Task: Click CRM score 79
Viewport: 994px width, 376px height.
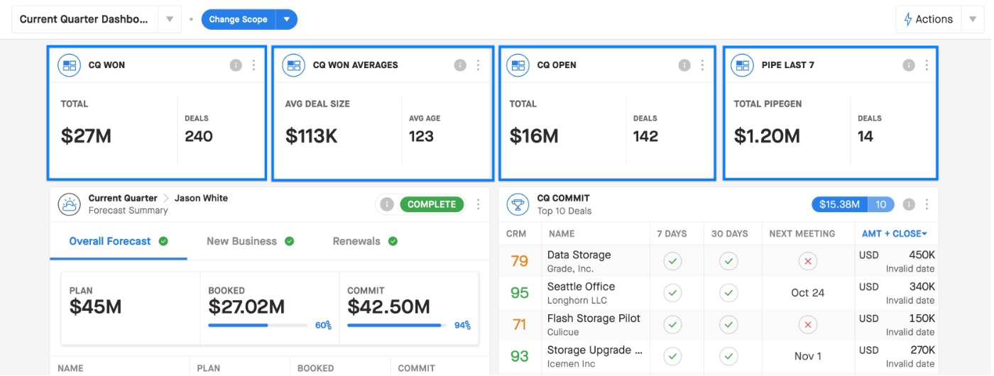Action: coord(520,261)
